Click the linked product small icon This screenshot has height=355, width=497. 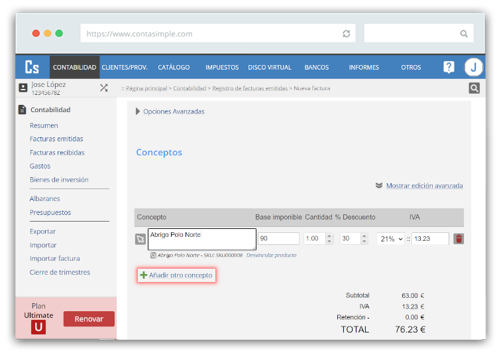pos(153,255)
